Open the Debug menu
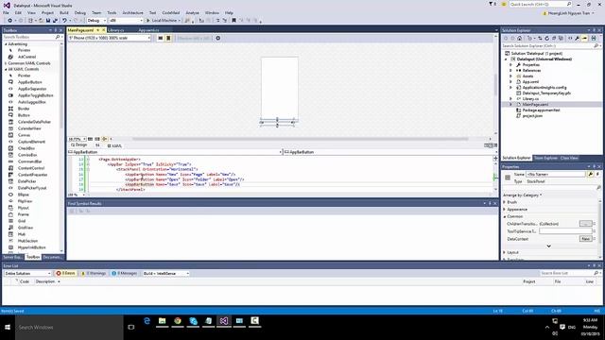This screenshot has height=340, width=605. click(79, 12)
